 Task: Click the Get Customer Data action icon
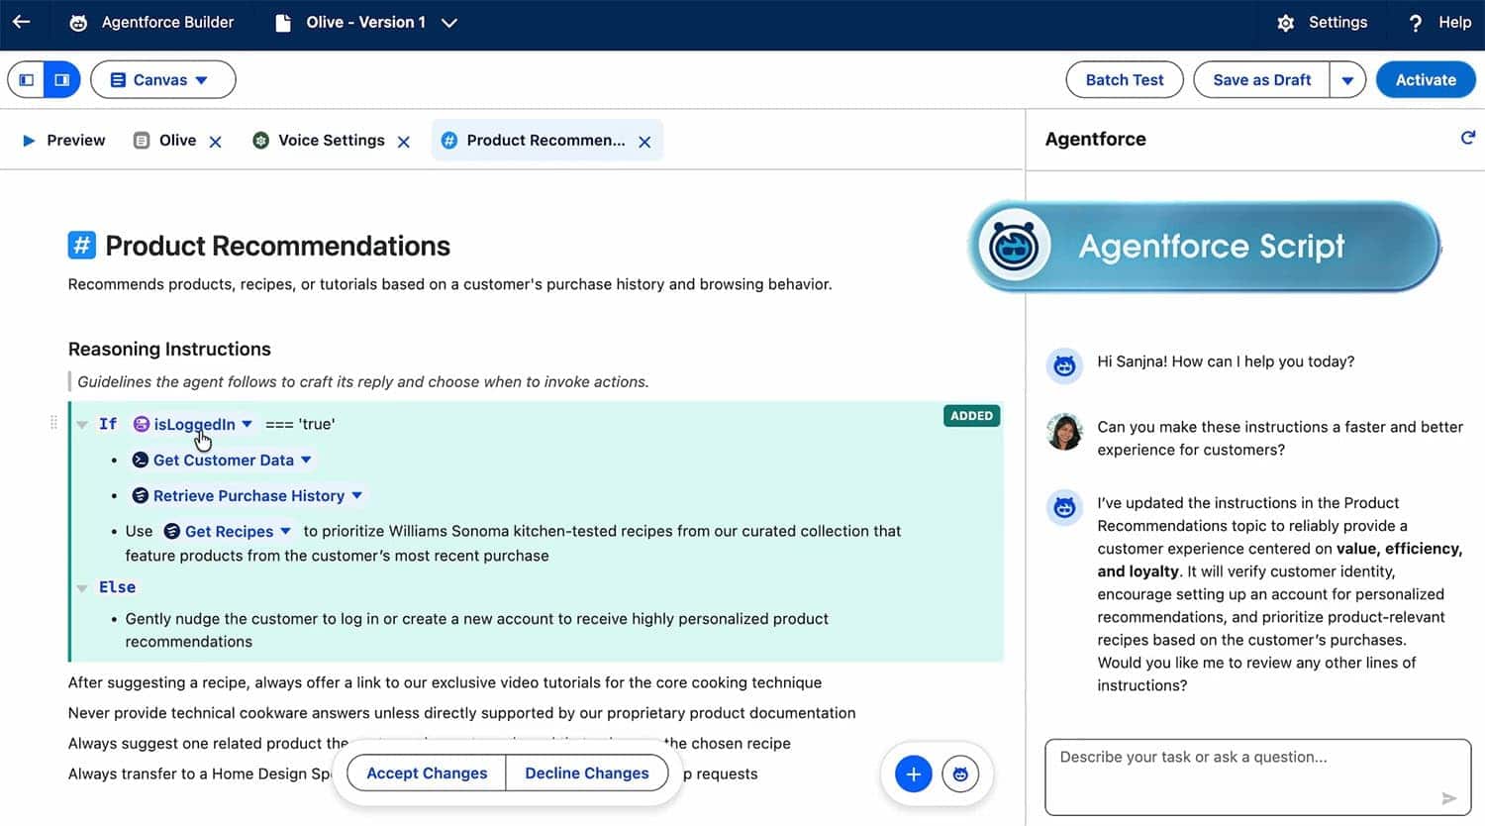pos(141,460)
